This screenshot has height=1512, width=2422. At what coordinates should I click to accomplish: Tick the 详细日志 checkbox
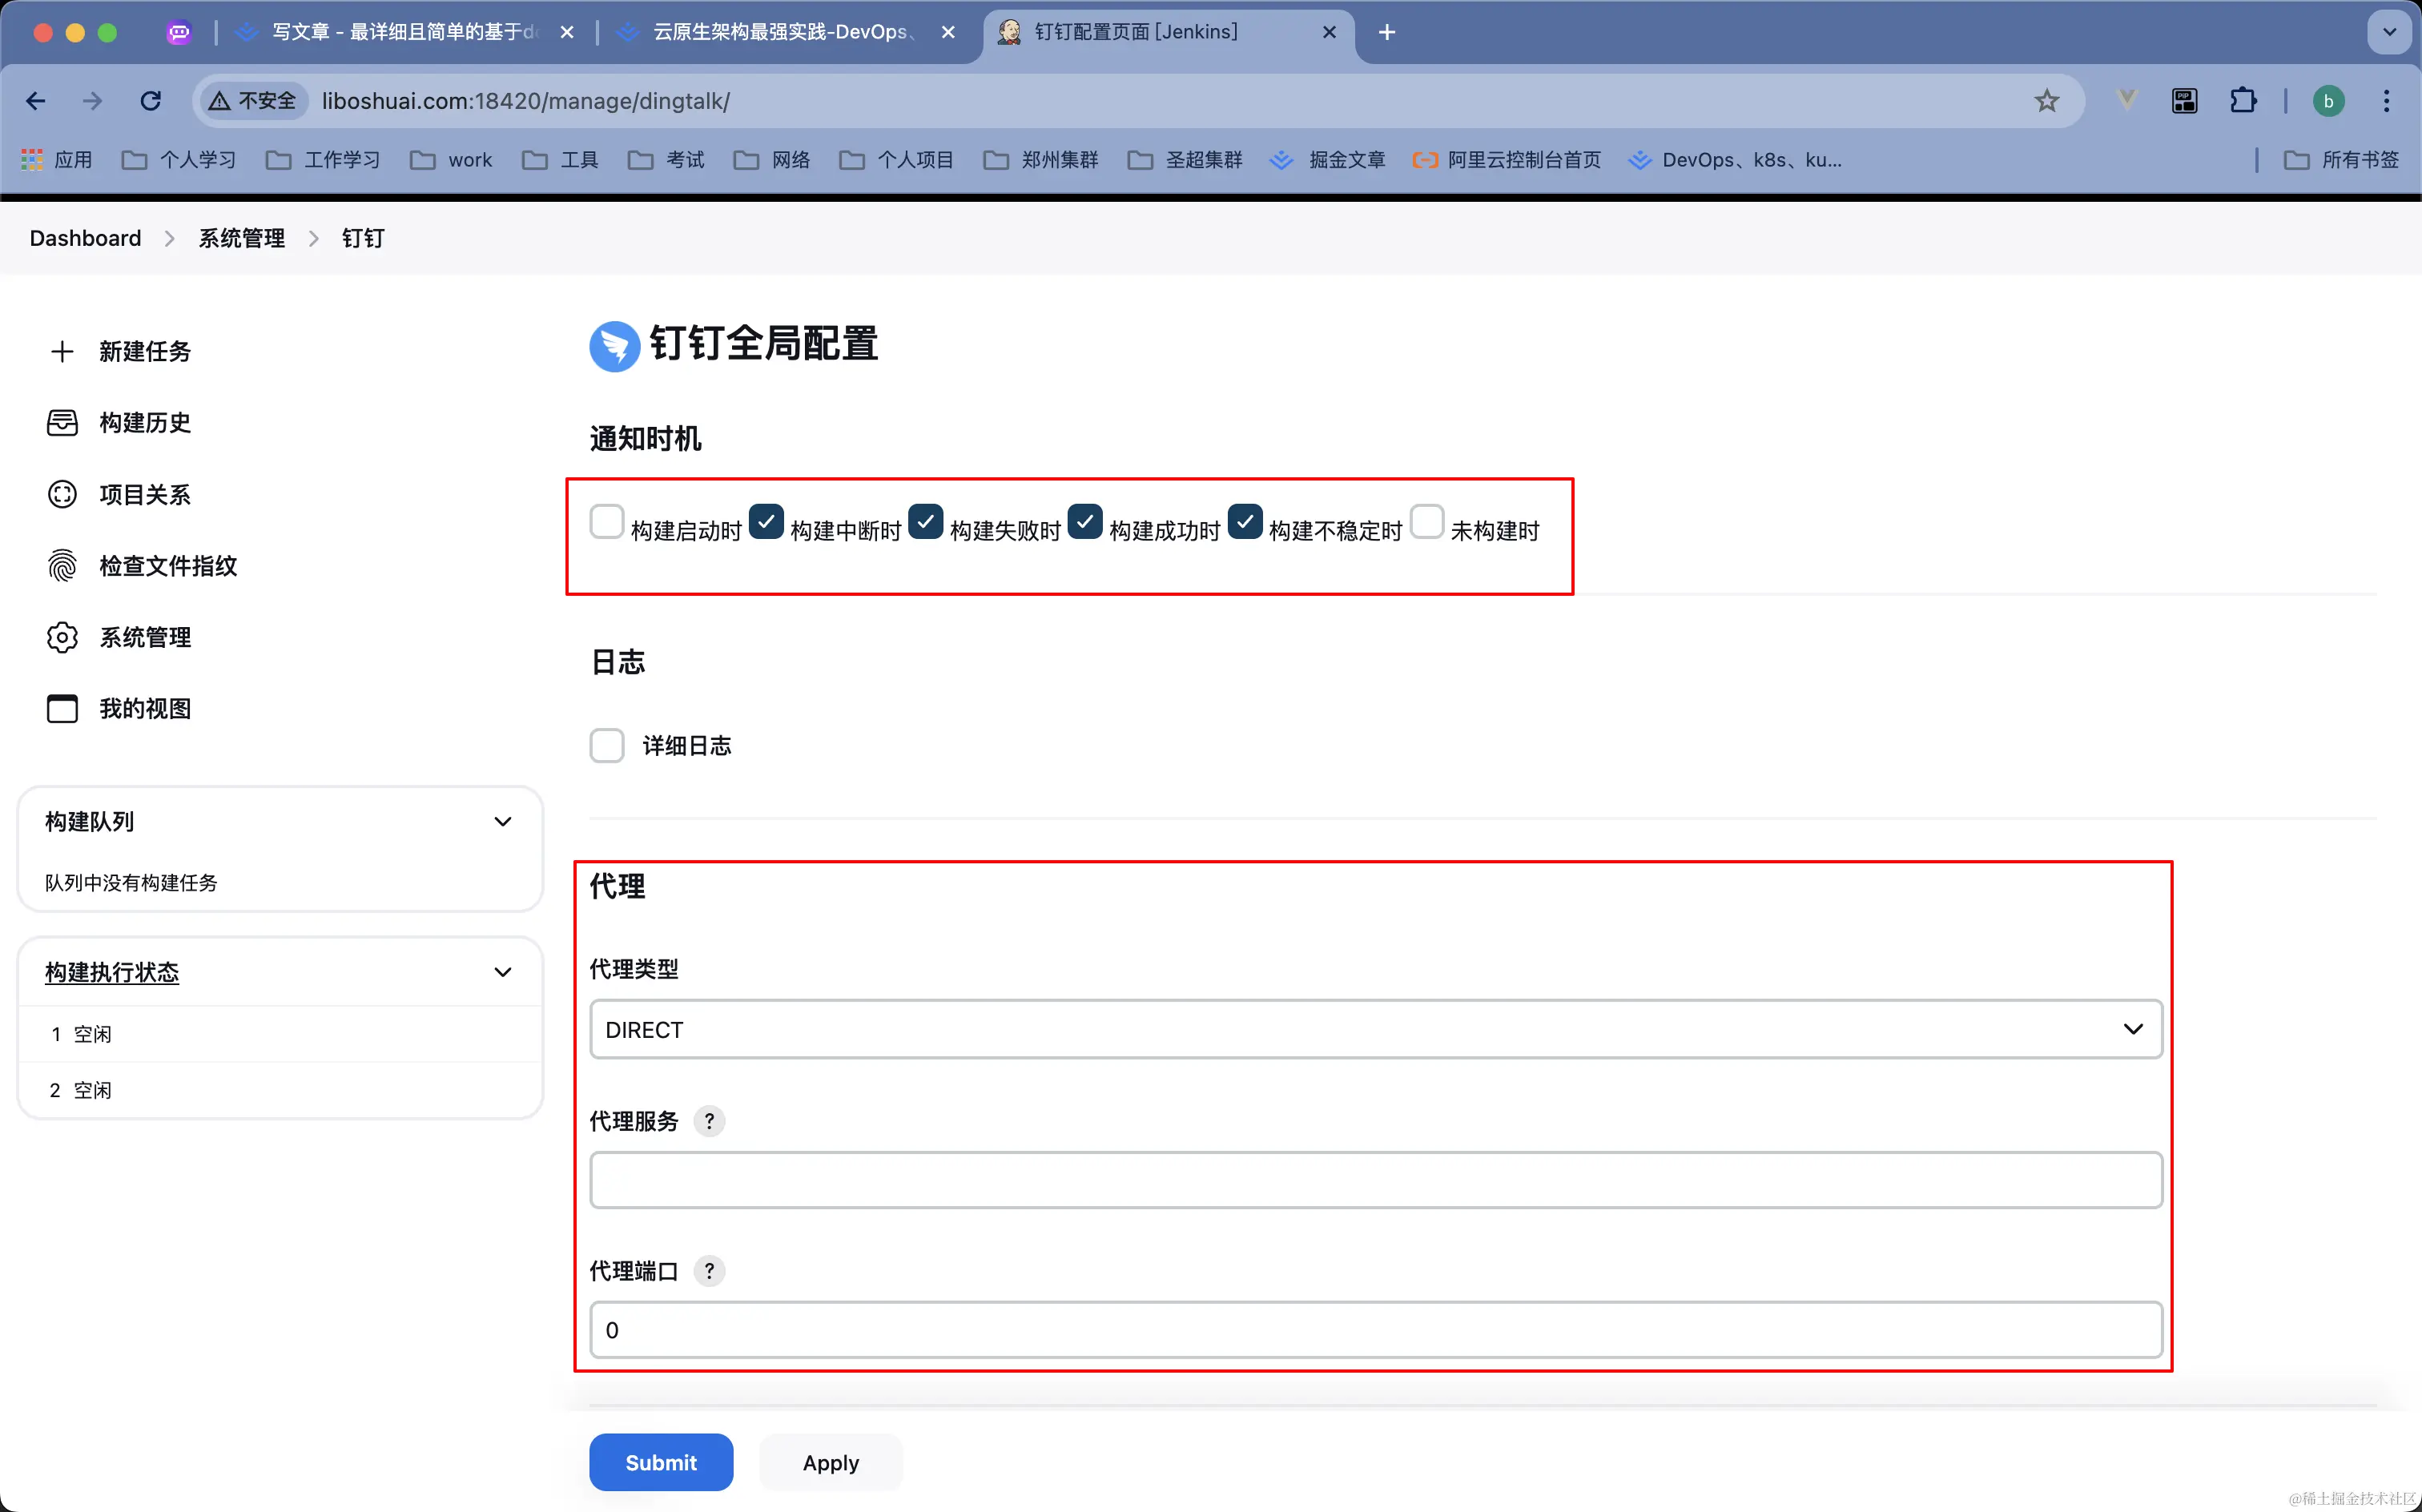(606, 745)
